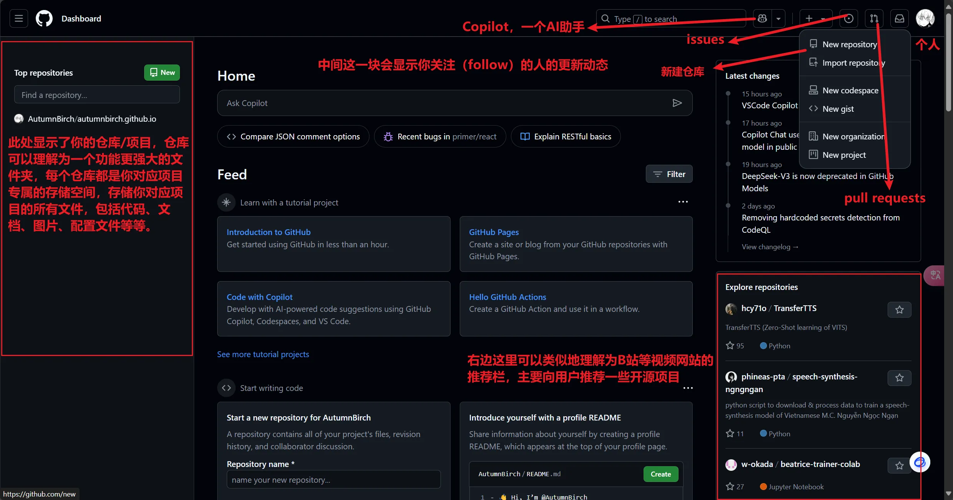Open Code with Copilot tutorial

pyautogui.click(x=259, y=297)
